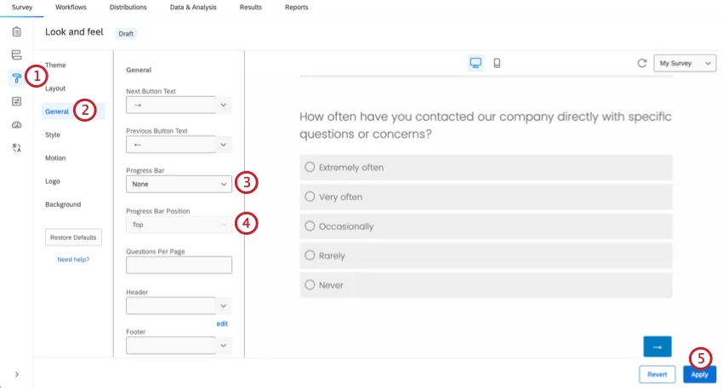Screen dimensions: 723x388
Task: Choose the 'Occasionally' radio option
Action: (x=310, y=226)
